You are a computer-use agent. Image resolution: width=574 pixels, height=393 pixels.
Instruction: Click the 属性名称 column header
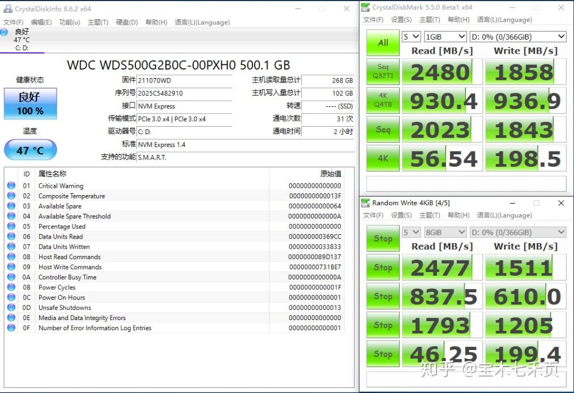click(x=52, y=174)
